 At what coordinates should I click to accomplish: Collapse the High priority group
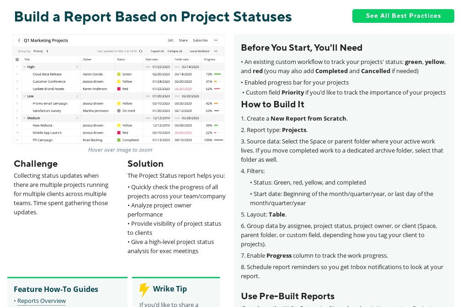24,67
